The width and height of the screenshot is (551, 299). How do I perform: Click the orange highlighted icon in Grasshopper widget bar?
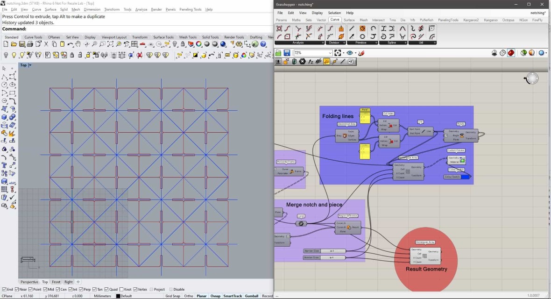(x=326, y=62)
